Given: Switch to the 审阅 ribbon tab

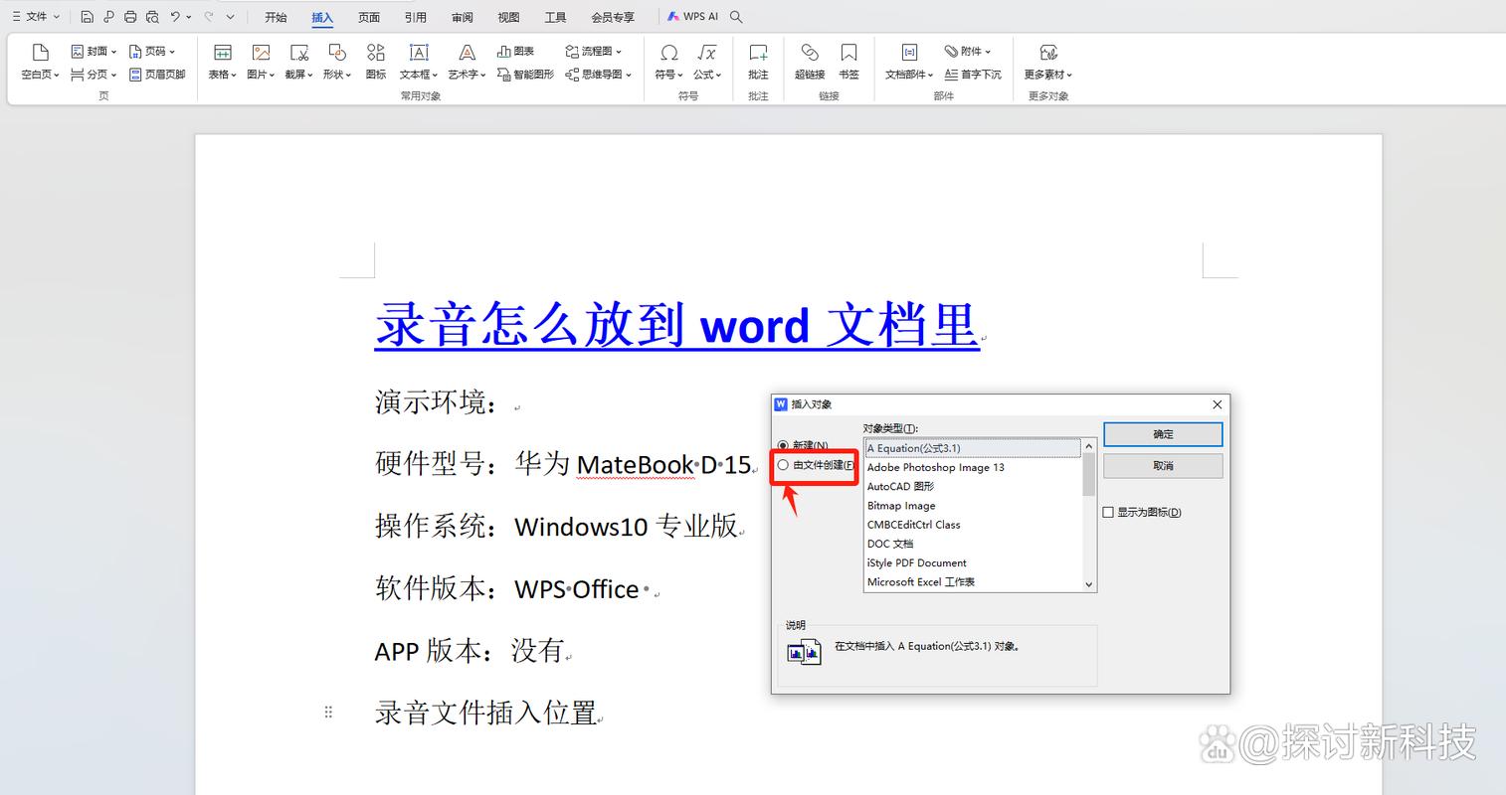Looking at the screenshot, I should 463,17.
